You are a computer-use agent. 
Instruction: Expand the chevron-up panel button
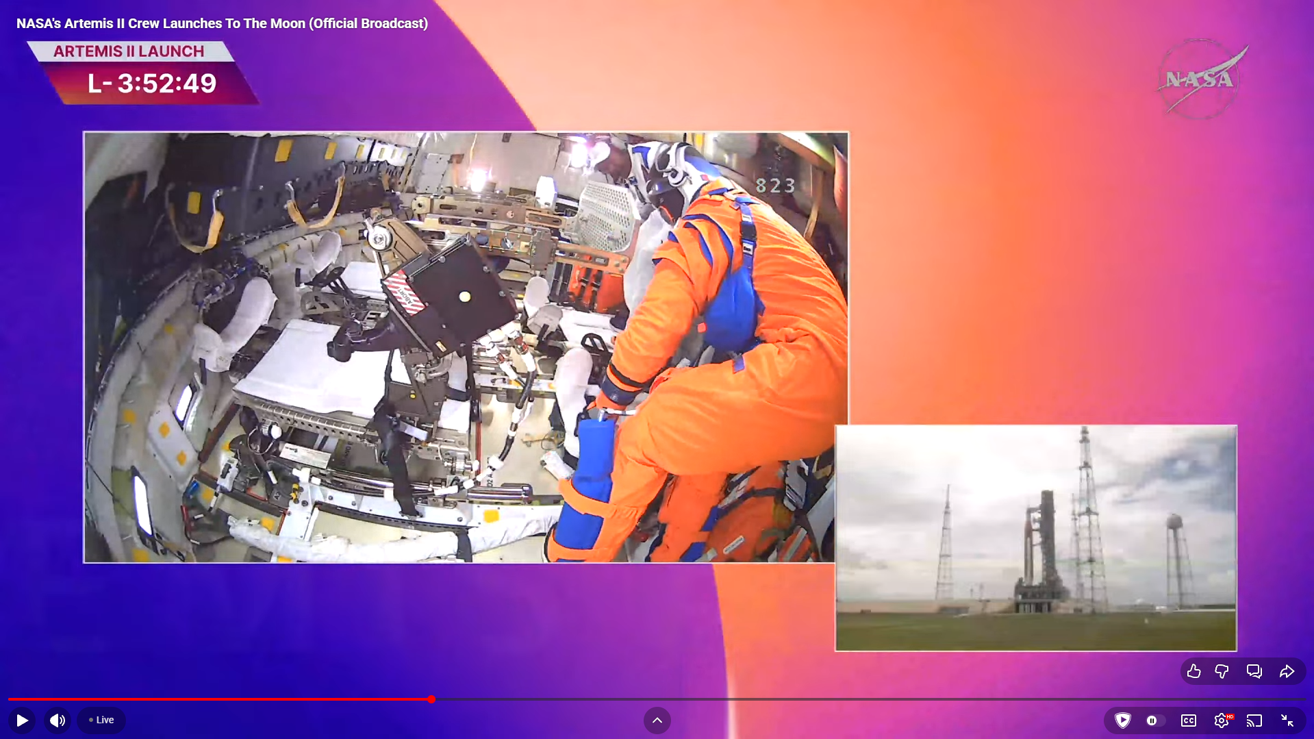coord(657,721)
